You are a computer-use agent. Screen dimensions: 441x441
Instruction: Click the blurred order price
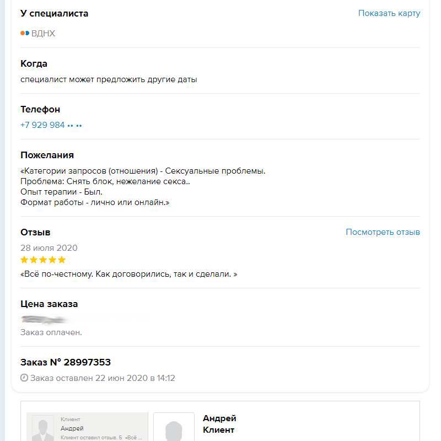pyautogui.click(x=44, y=319)
